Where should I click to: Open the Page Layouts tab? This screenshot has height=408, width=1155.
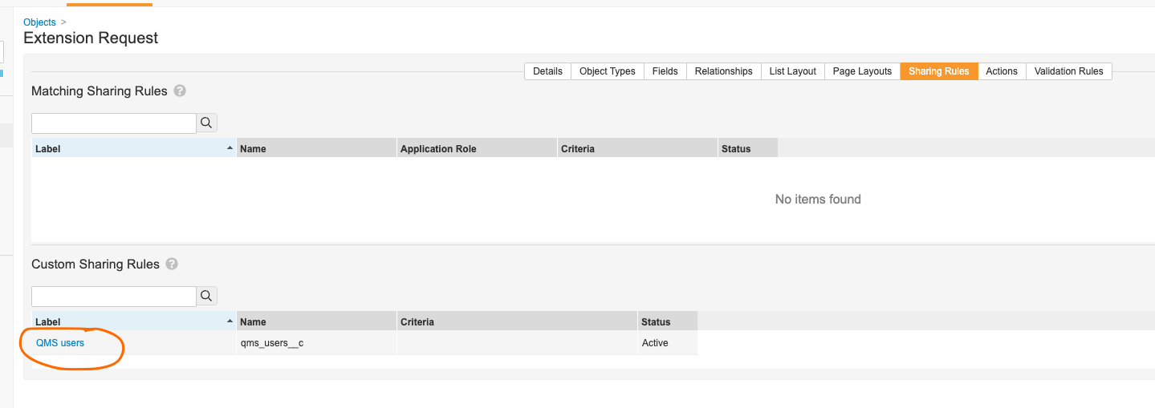(862, 71)
